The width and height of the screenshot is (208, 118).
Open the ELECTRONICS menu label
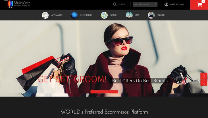86,15
